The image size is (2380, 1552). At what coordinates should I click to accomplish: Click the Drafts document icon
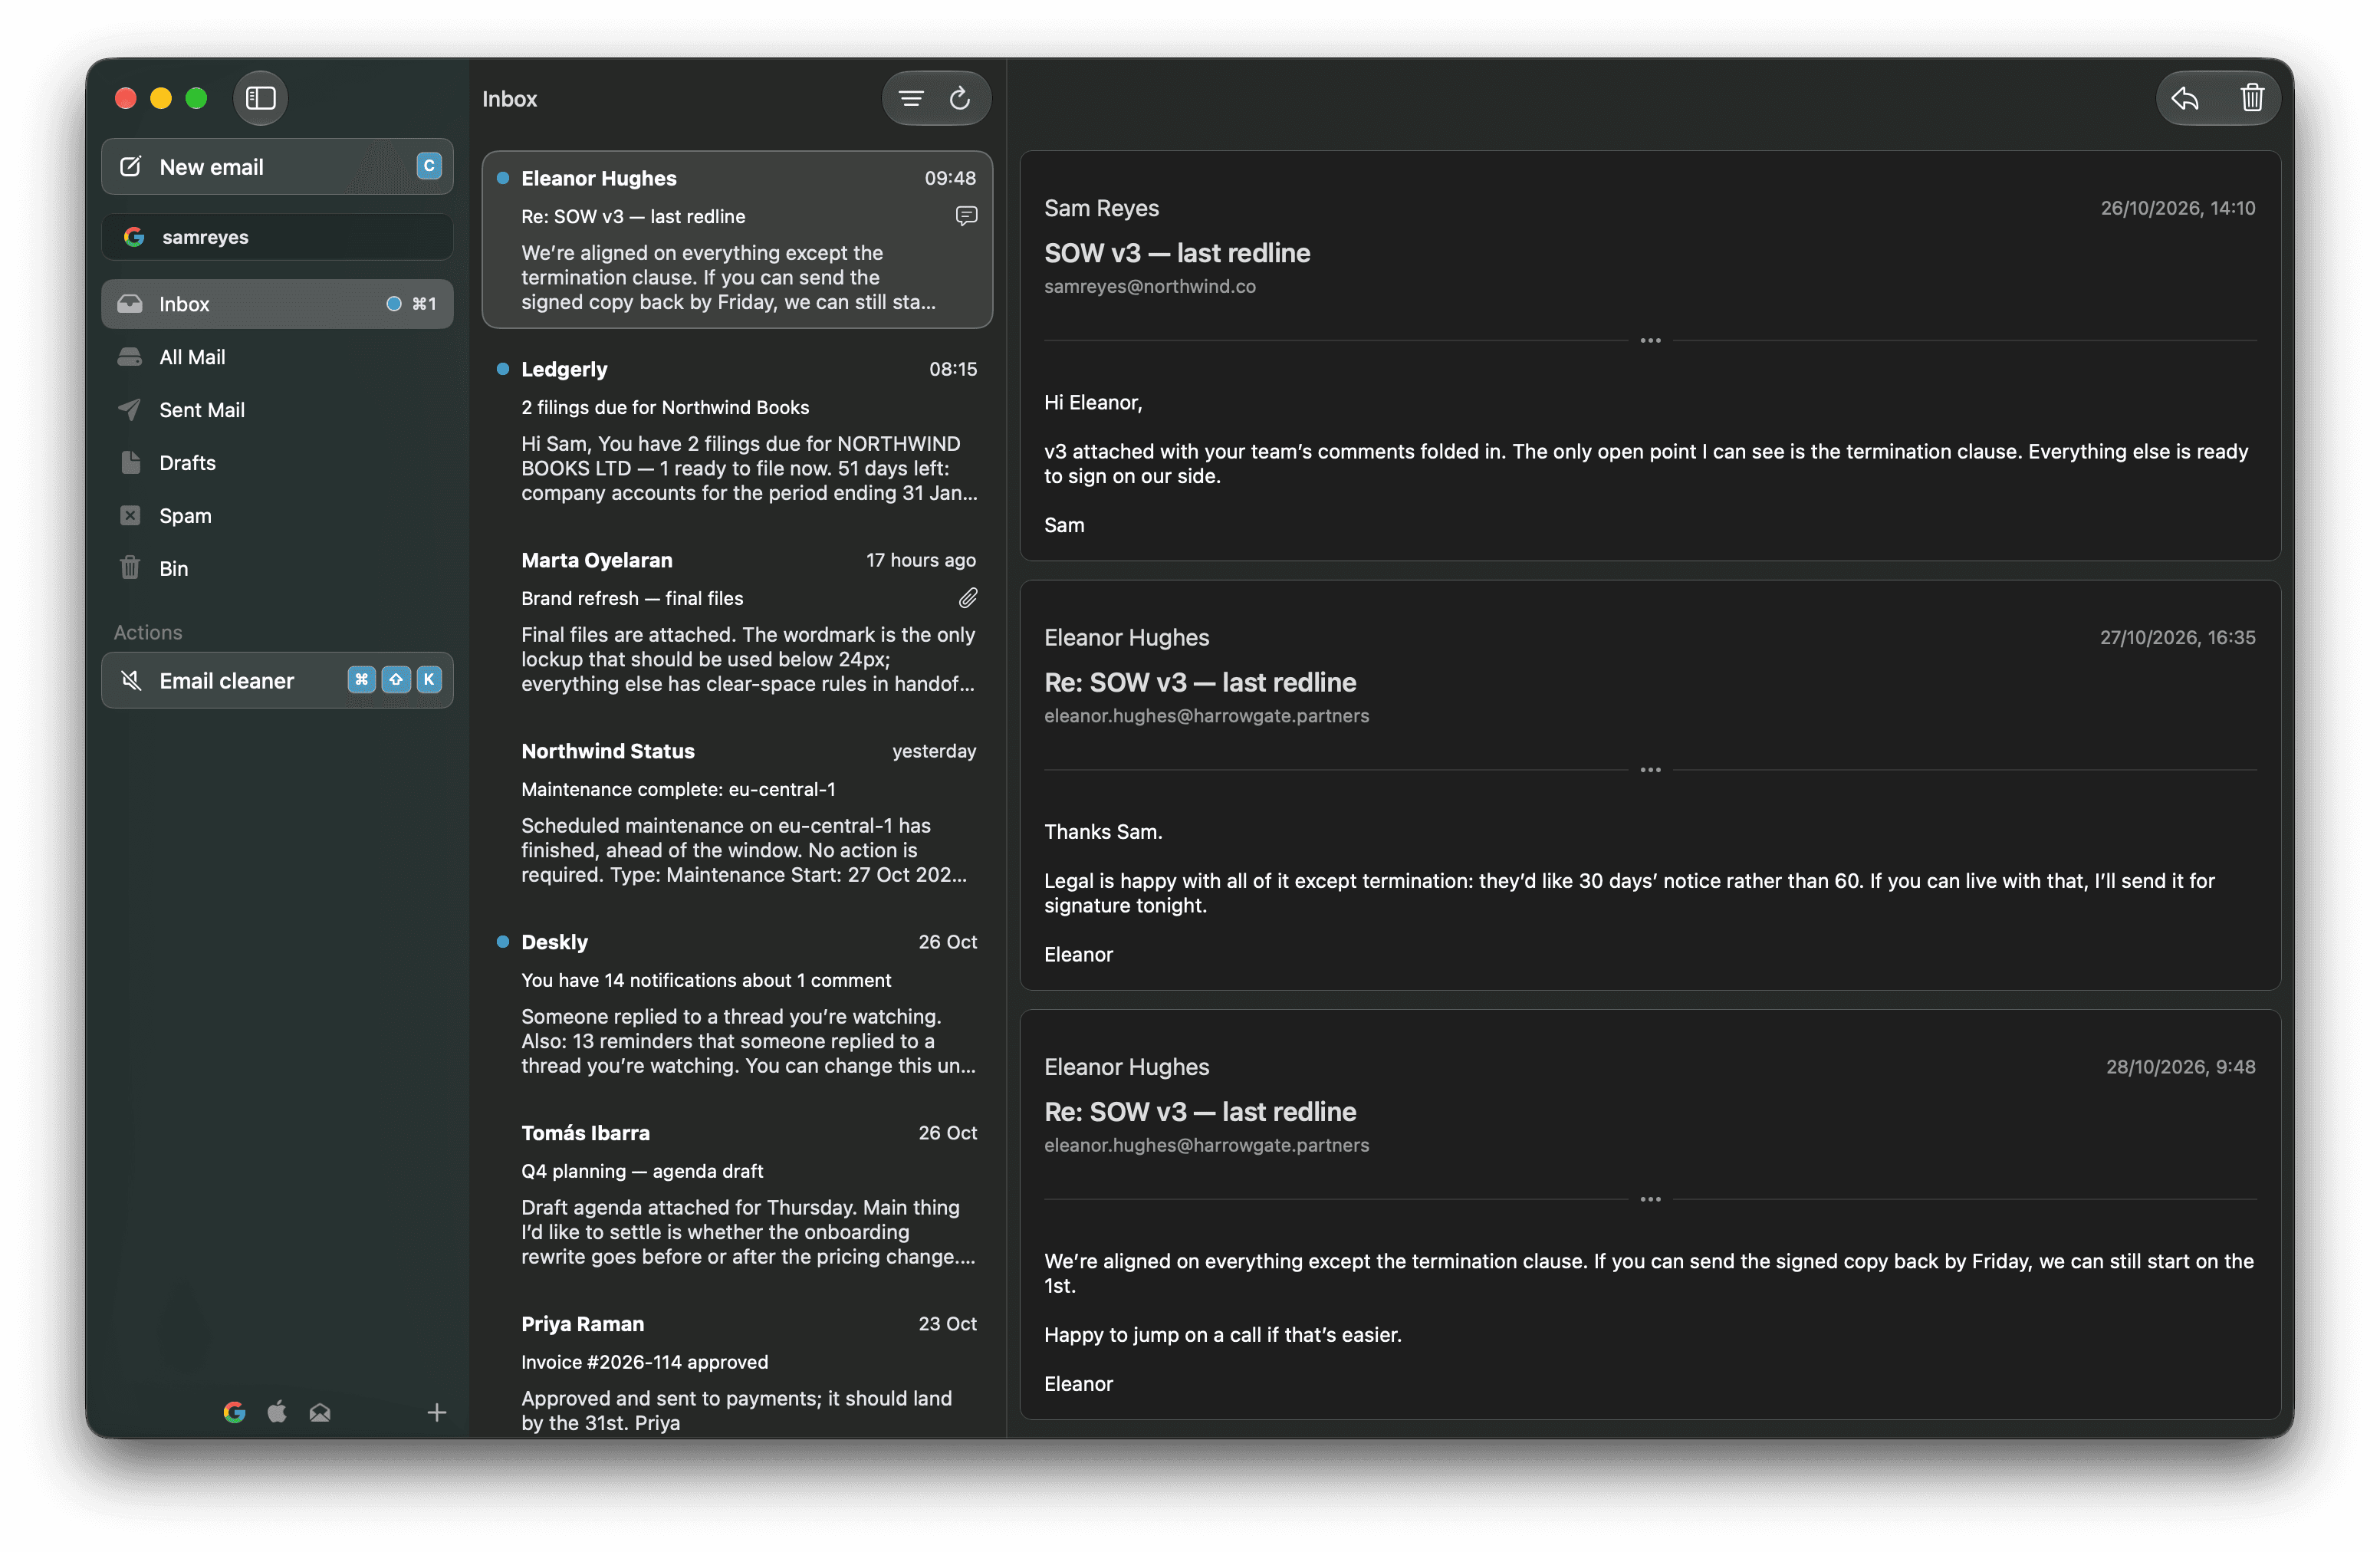(x=130, y=463)
